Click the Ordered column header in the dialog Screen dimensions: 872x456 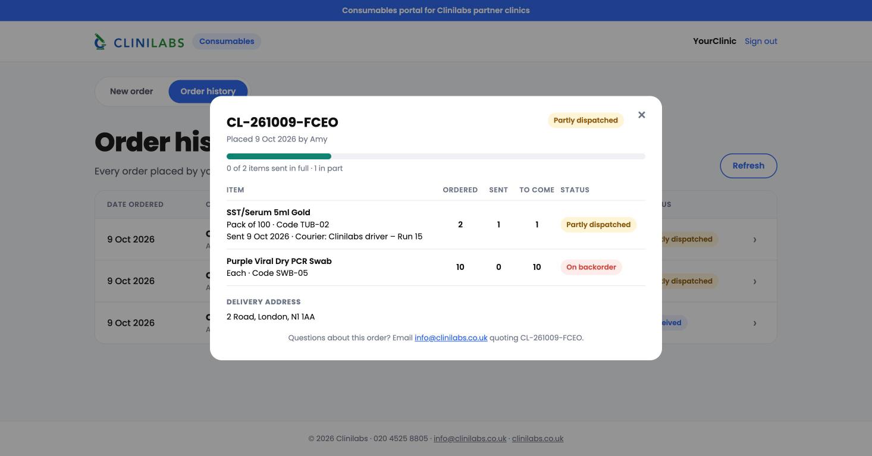click(x=460, y=190)
